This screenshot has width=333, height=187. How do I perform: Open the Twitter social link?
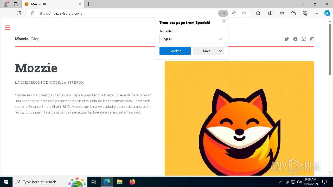point(287,39)
